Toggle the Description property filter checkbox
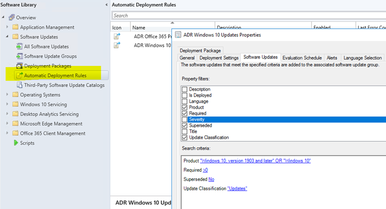The height and width of the screenshot is (209, 386). point(184,89)
